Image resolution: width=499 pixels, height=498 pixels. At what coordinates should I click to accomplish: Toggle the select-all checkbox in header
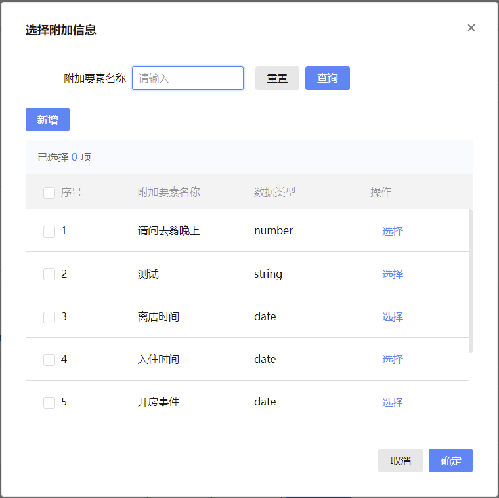pyautogui.click(x=49, y=192)
